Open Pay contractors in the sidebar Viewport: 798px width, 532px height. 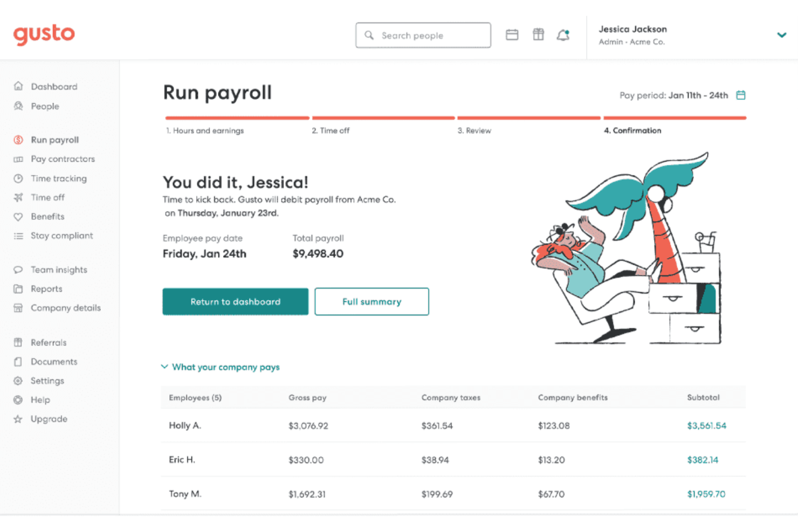click(x=63, y=159)
